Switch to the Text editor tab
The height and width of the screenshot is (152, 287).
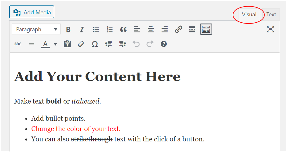pyautogui.click(x=271, y=14)
